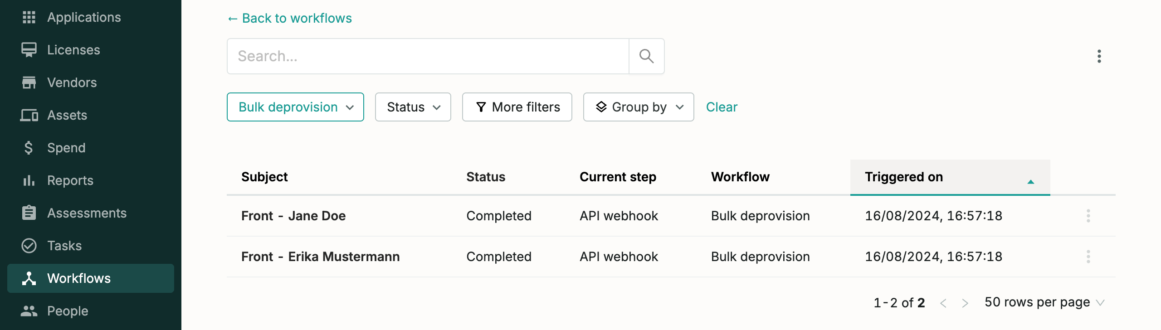1161x330 pixels.
Task: Change the 50 rows per page setting
Action: pos(1045,302)
